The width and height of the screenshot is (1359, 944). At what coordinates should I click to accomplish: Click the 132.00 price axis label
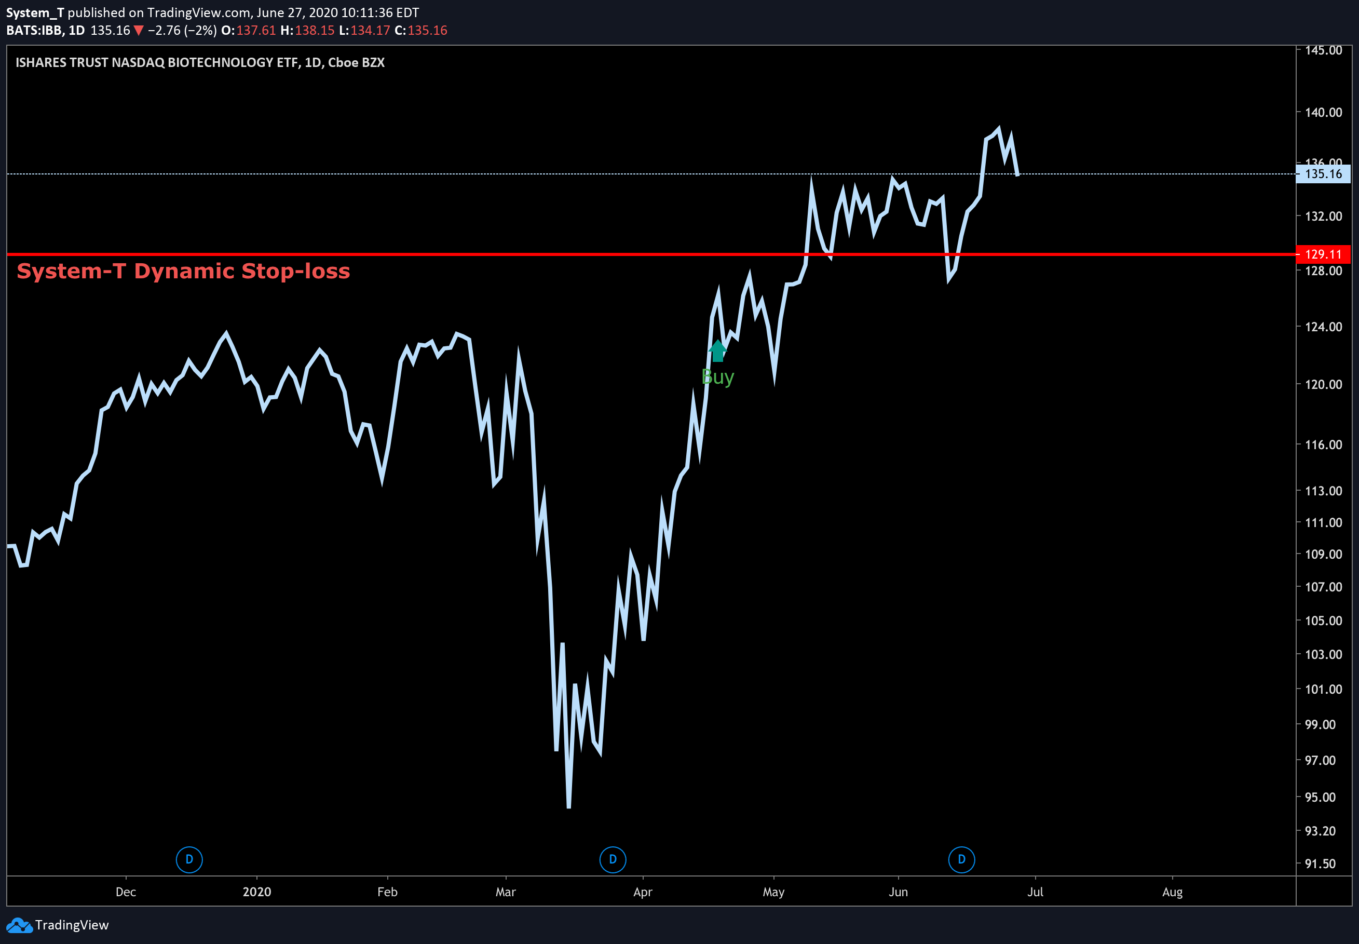click(x=1323, y=216)
